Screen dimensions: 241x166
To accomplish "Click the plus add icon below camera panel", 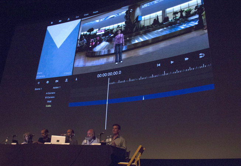I will pyautogui.click(x=39, y=83).
